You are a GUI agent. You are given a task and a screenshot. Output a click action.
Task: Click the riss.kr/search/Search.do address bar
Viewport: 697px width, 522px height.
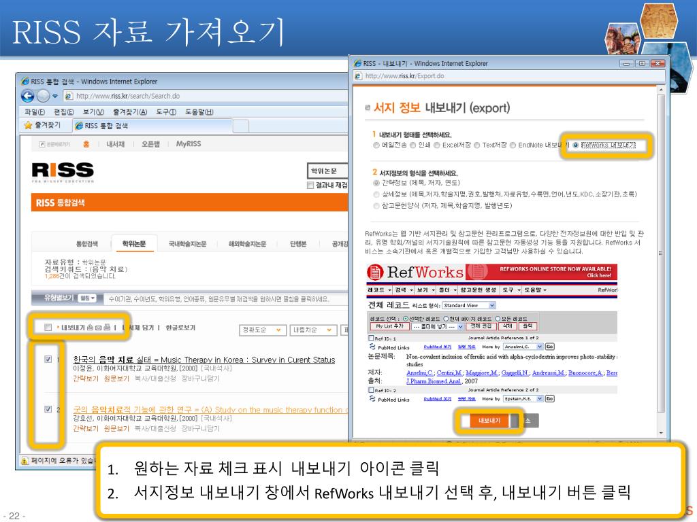(206, 96)
